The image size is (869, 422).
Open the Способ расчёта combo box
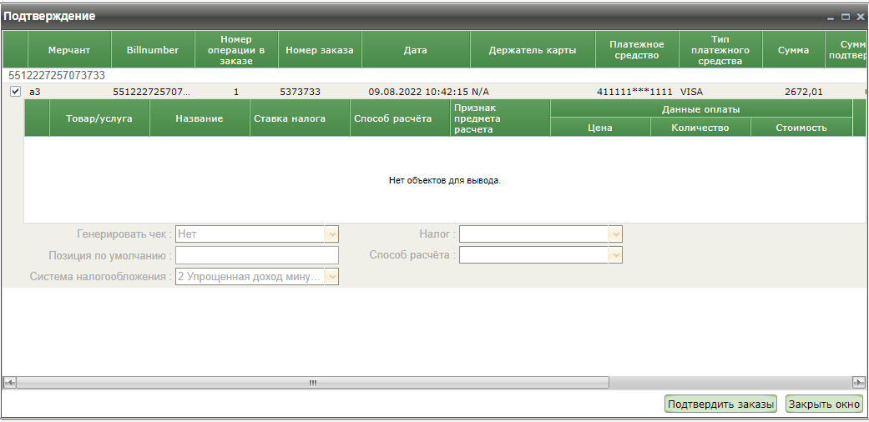pos(615,255)
